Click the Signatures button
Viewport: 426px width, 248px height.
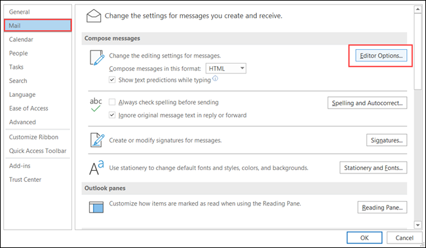pyautogui.click(x=387, y=140)
